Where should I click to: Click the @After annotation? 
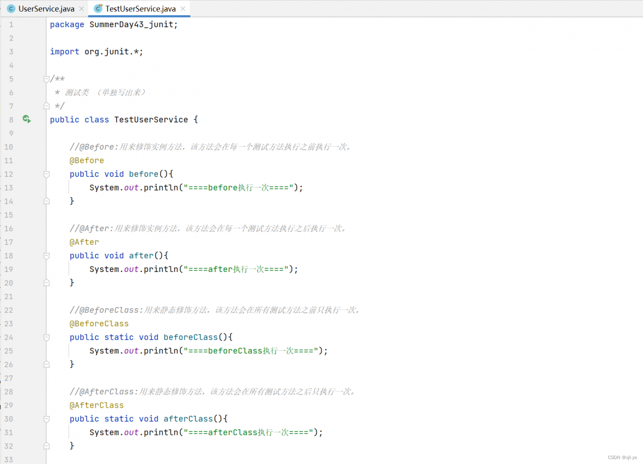pos(84,242)
